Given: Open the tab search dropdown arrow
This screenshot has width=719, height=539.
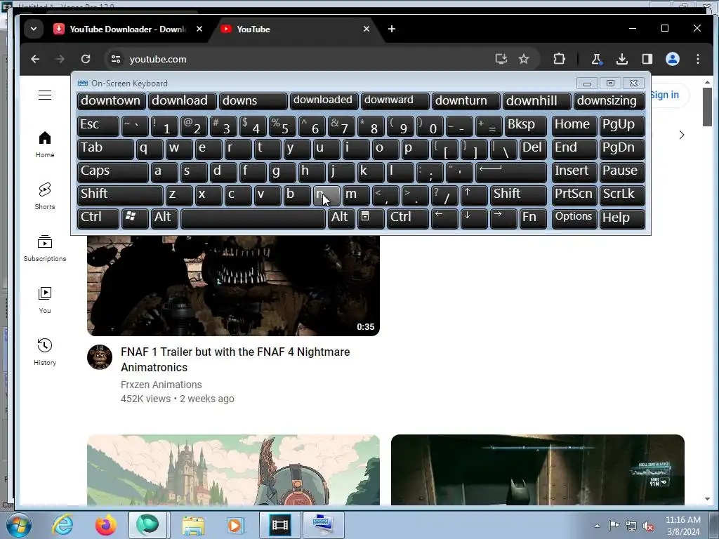Looking at the screenshot, I should pyautogui.click(x=34, y=29).
